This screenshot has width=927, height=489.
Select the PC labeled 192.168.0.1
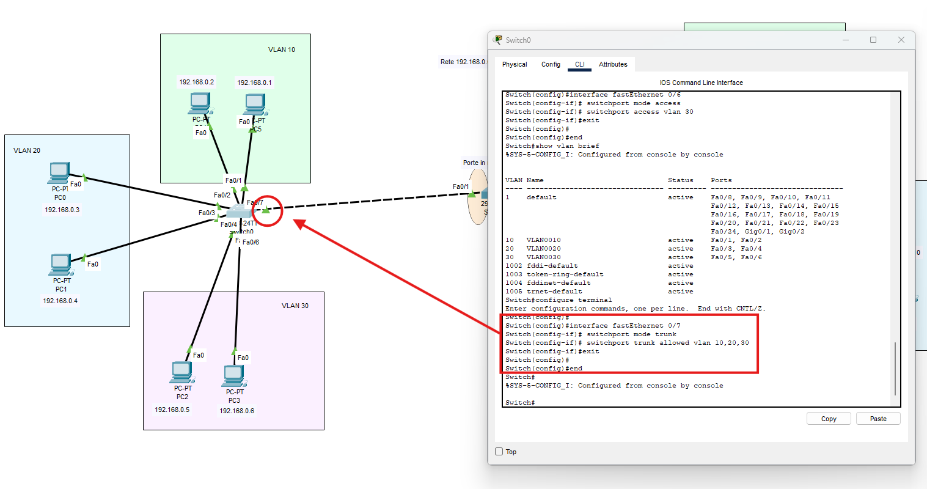(x=255, y=105)
